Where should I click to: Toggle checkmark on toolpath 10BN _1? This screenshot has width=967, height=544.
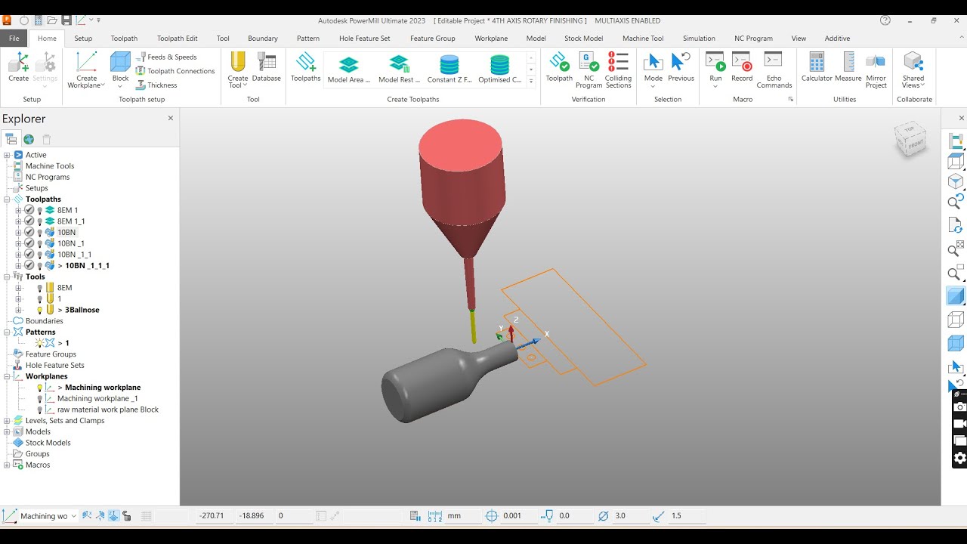tap(29, 243)
